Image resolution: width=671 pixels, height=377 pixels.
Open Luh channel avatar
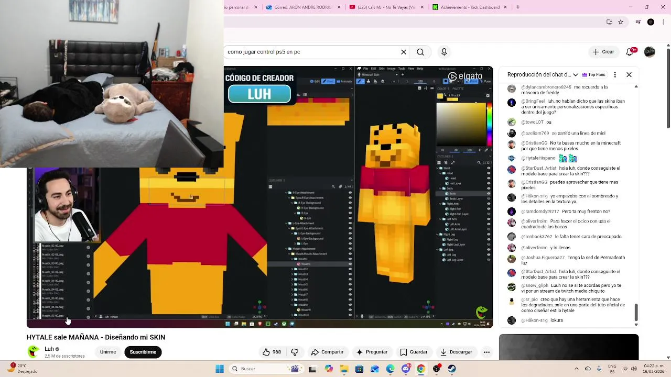click(33, 351)
